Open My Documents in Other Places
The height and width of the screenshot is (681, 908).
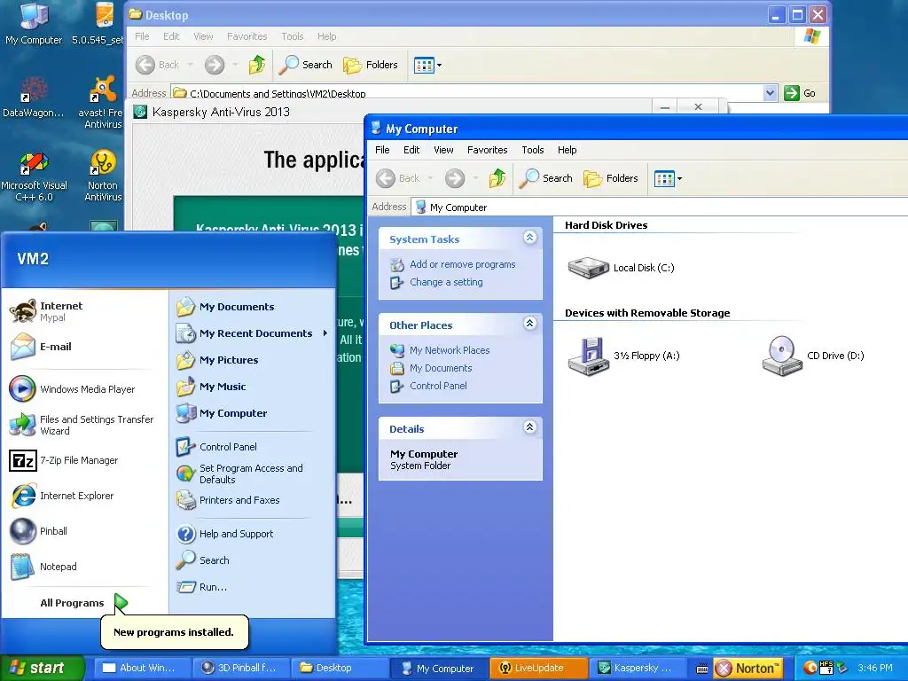click(x=441, y=368)
